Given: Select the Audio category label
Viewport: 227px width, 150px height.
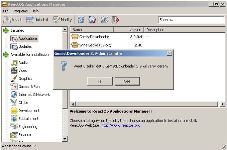Looking at the screenshot, I should click(23, 62).
